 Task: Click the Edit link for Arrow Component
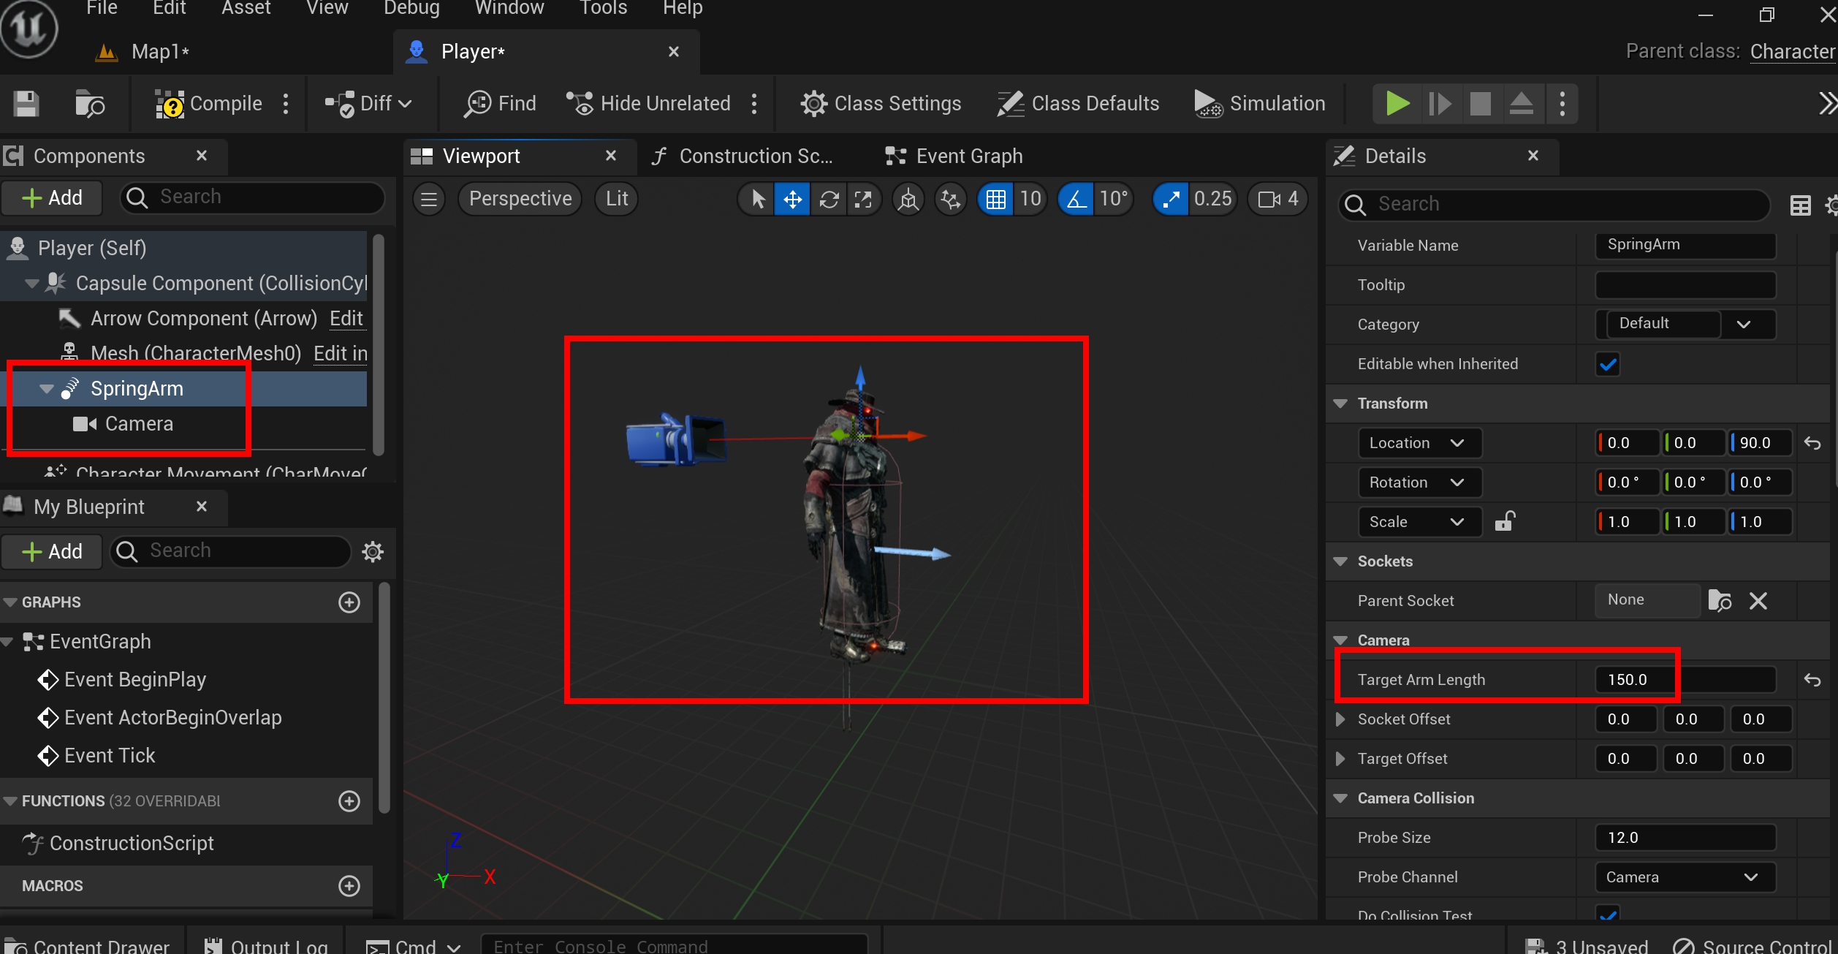pos(346,319)
